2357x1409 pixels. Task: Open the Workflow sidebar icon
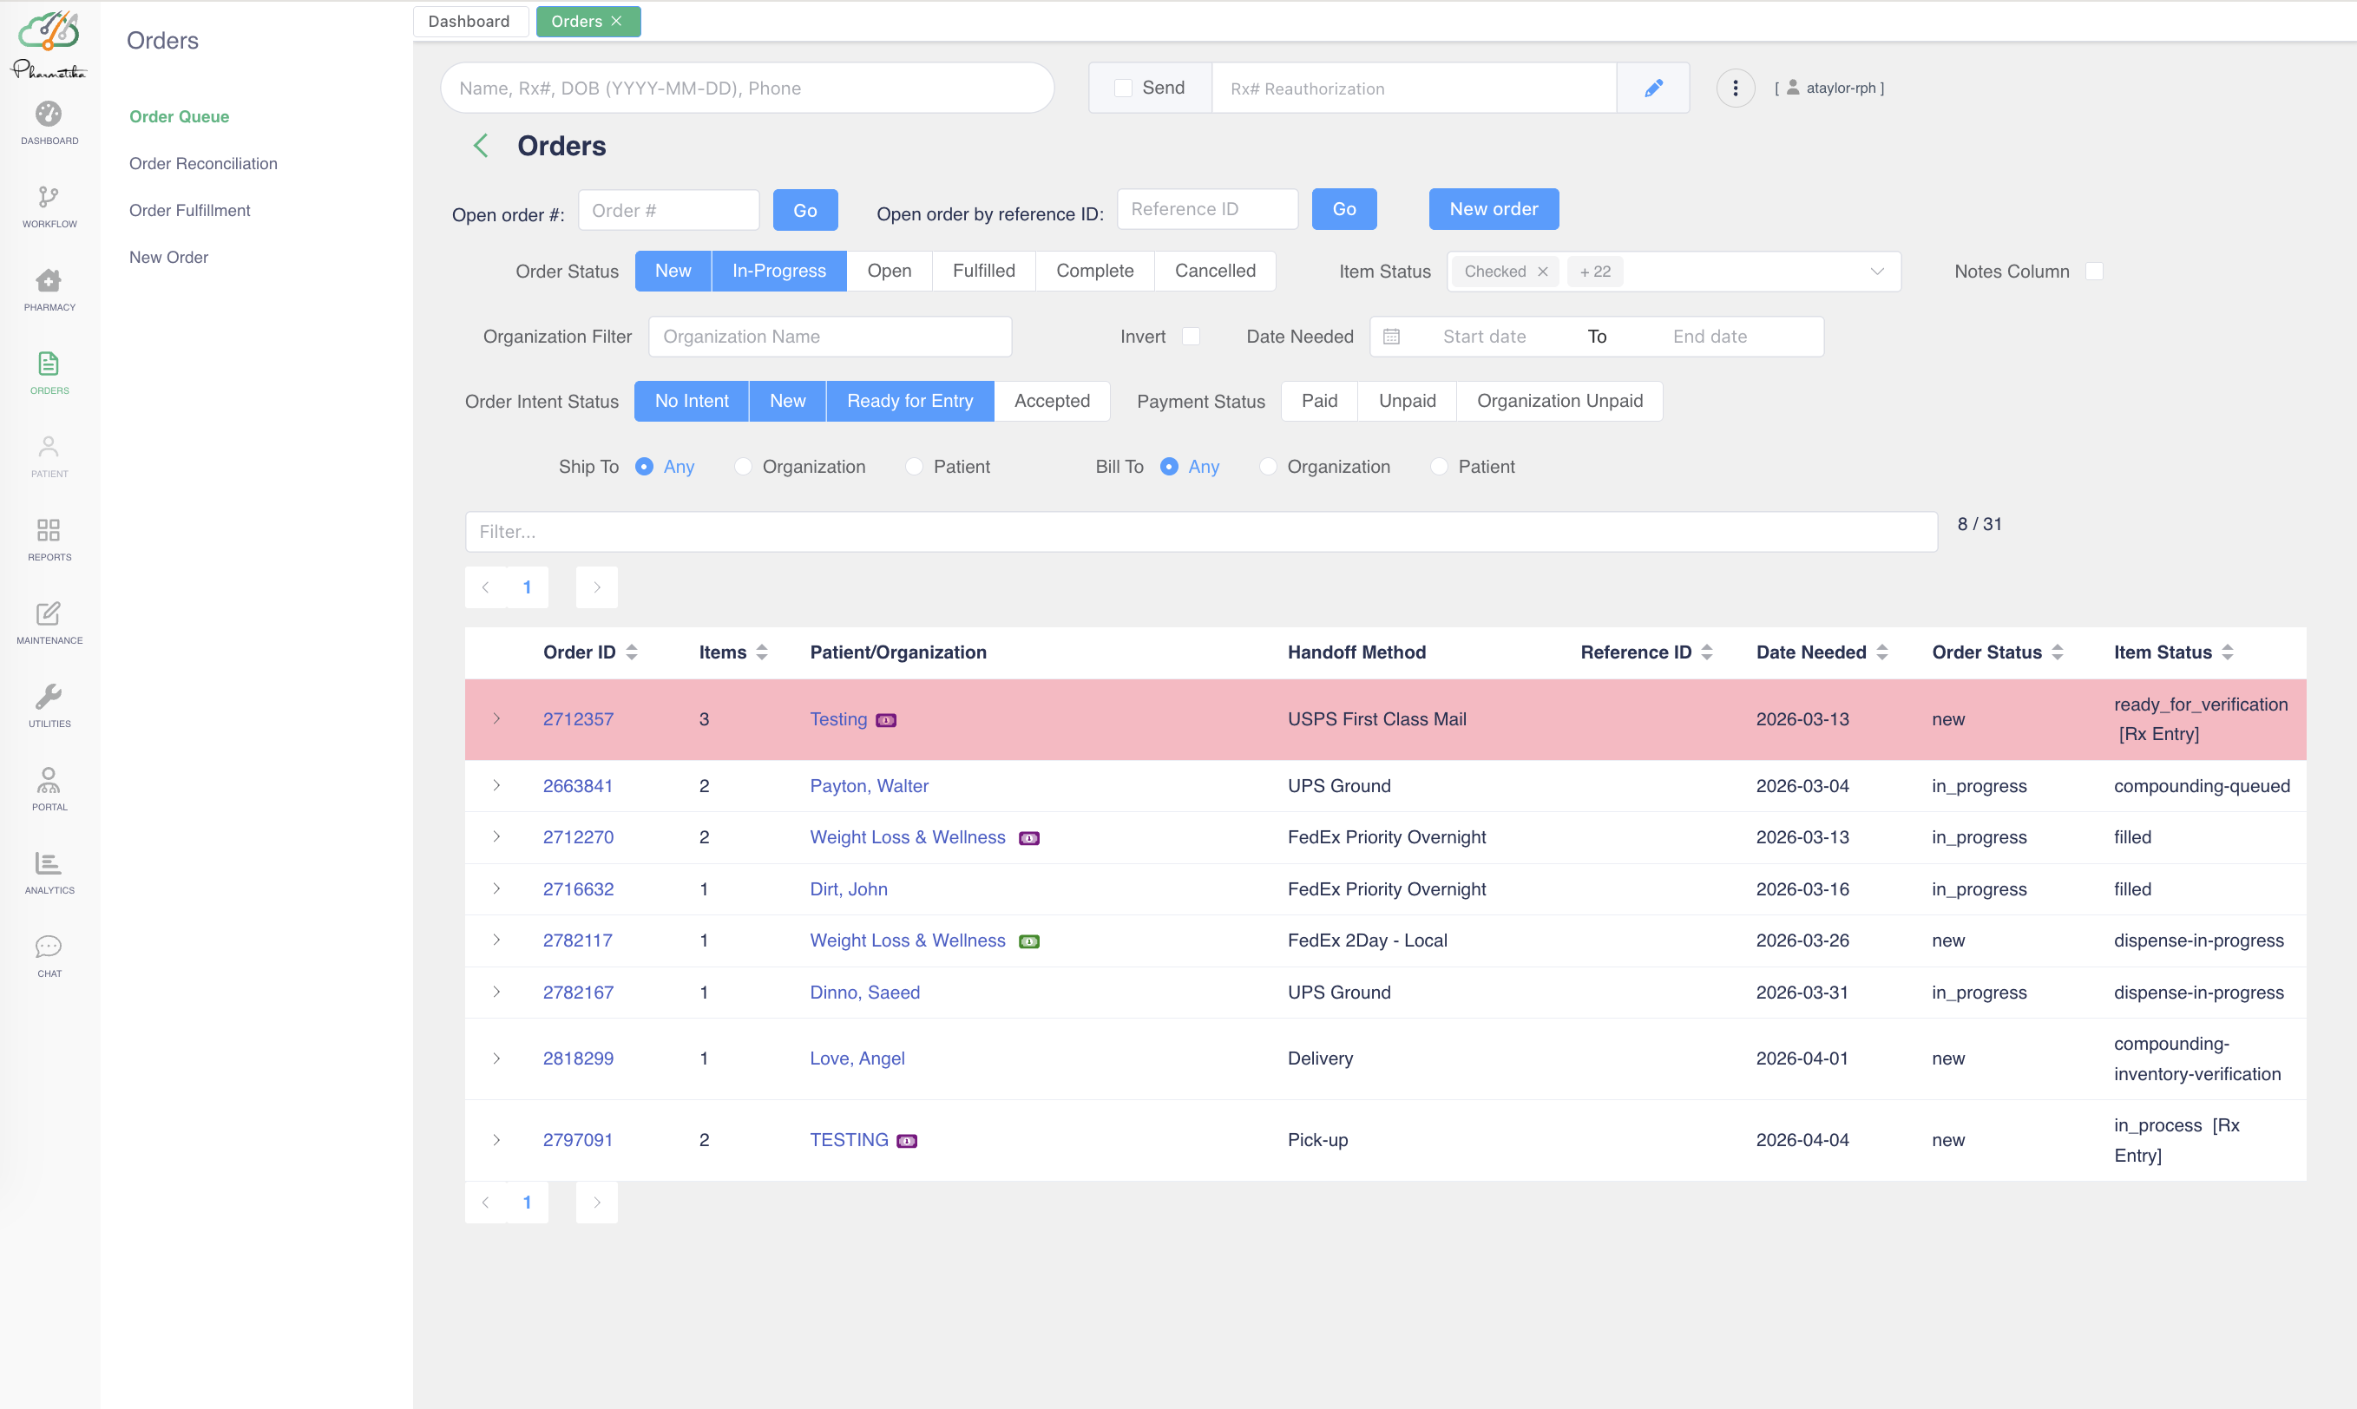tap(49, 197)
